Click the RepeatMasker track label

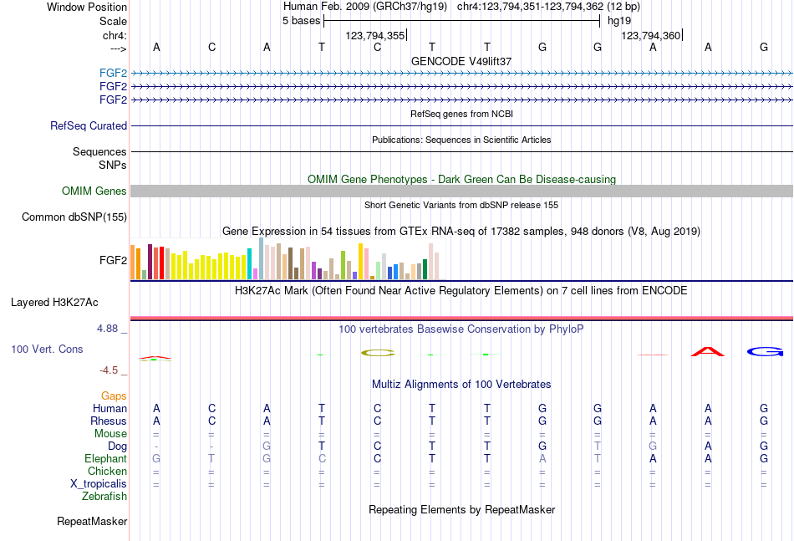pyautogui.click(x=92, y=521)
